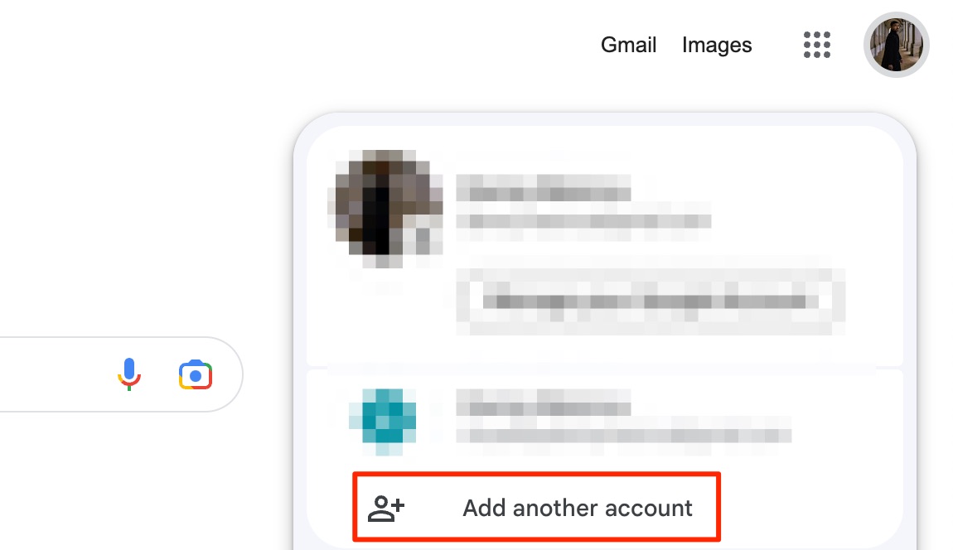The height and width of the screenshot is (550, 953).
Task: Click the pixelated primary account photo
Action: click(x=386, y=208)
